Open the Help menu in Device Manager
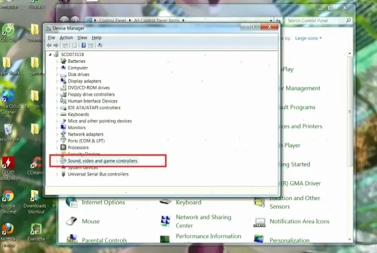This screenshot has height=253, width=377. [97, 37]
